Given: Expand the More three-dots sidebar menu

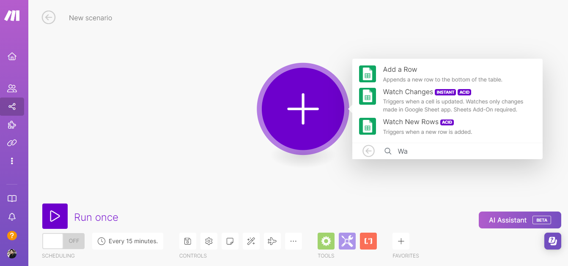Looking at the screenshot, I should tap(12, 161).
